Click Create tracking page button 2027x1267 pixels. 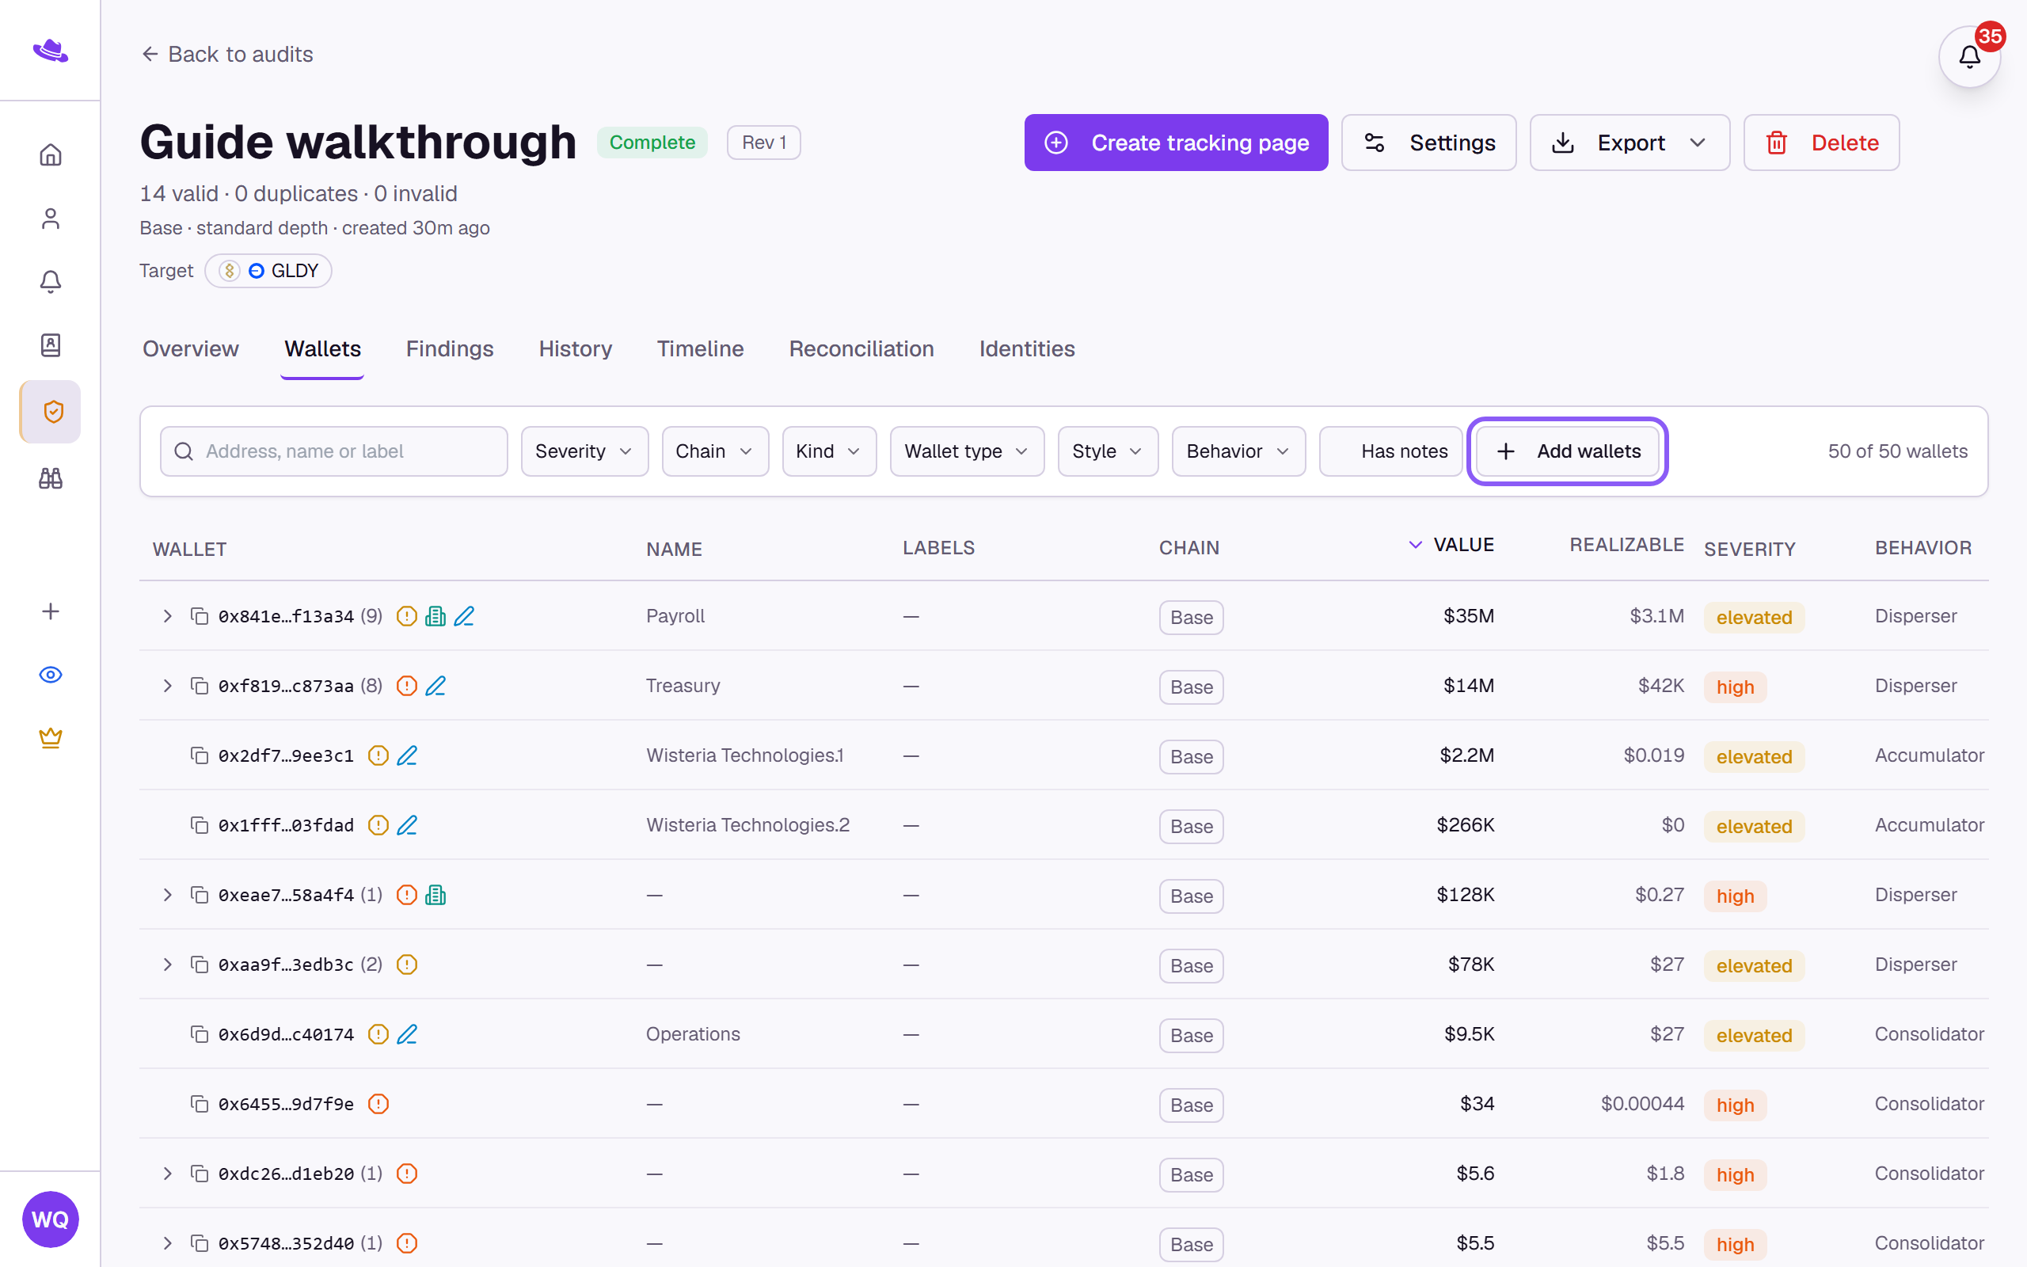(1176, 143)
